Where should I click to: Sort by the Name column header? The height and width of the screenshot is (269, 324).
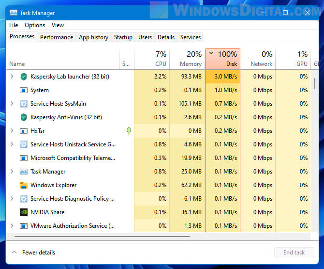pos(63,60)
